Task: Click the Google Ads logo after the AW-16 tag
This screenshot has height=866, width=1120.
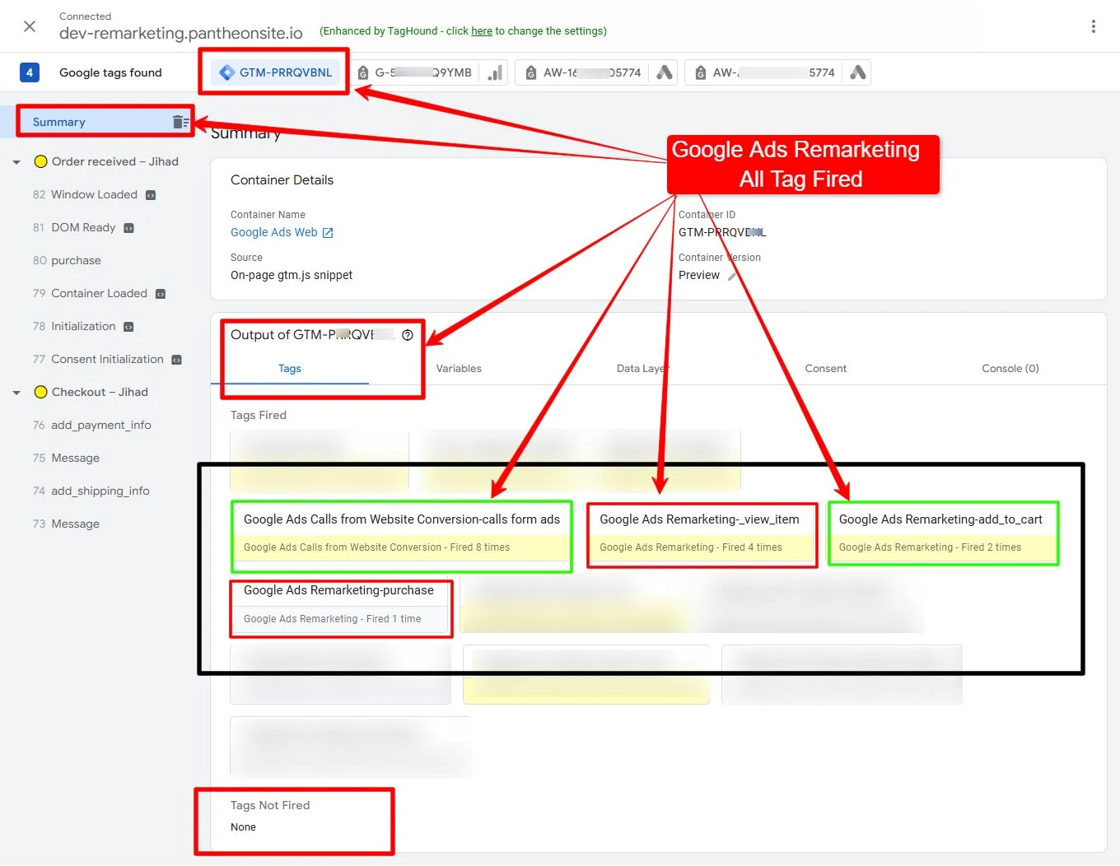Action: pos(664,72)
